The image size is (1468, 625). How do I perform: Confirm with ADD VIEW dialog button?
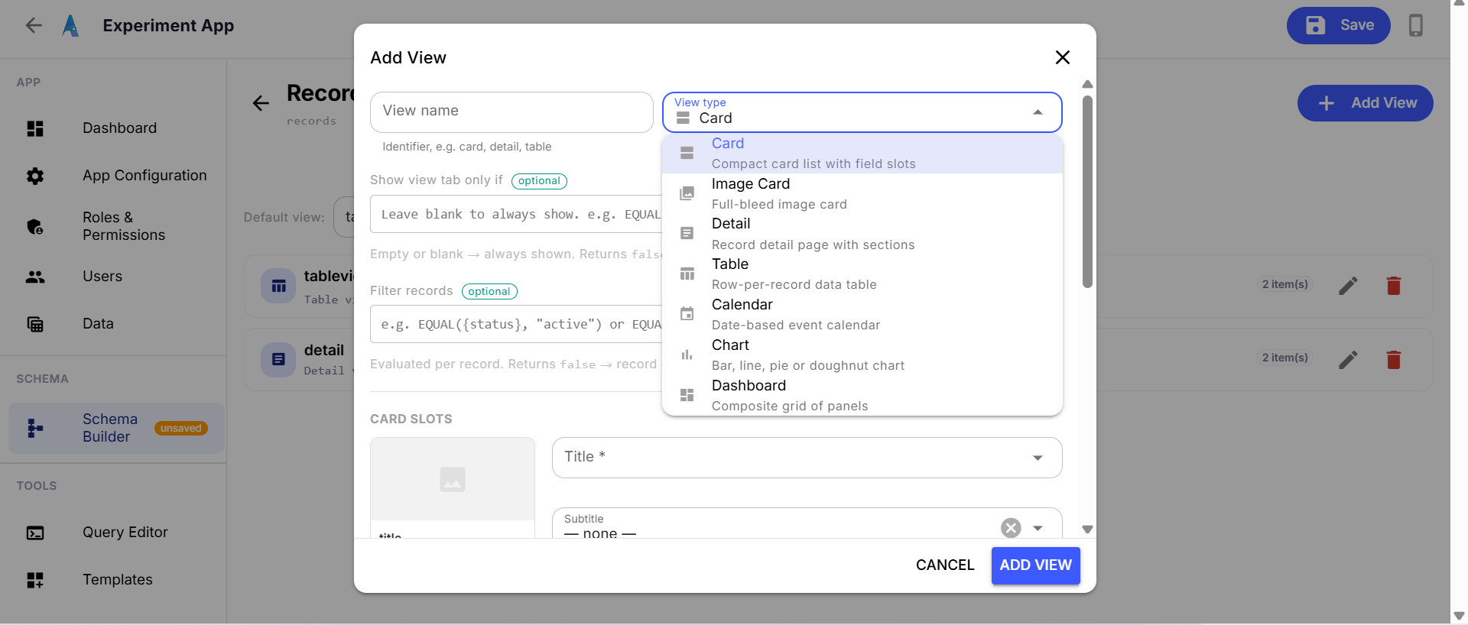click(x=1036, y=565)
